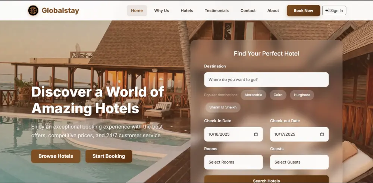Pick the Sharm El Sheikh chip
The height and width of the screenshot is (183, 373).
pos(223,107)
